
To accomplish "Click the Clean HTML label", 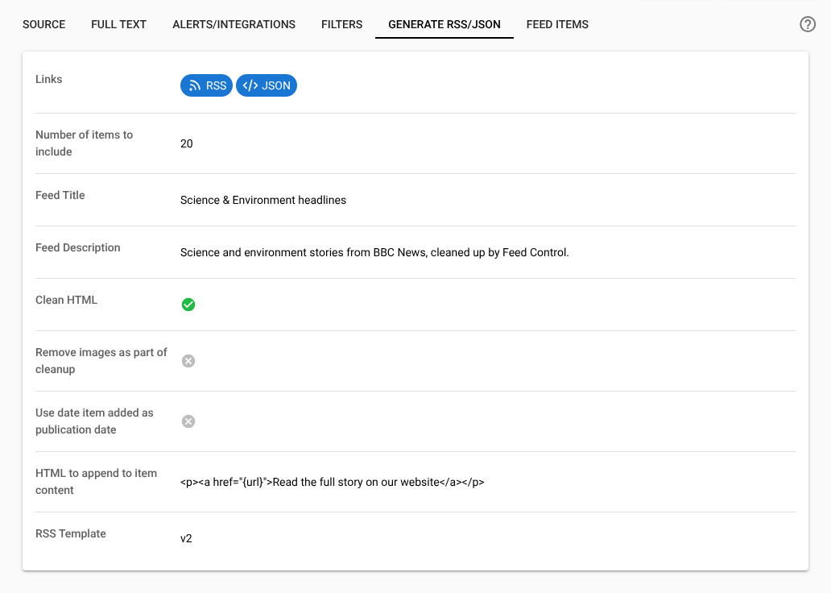I will [66, 301].
